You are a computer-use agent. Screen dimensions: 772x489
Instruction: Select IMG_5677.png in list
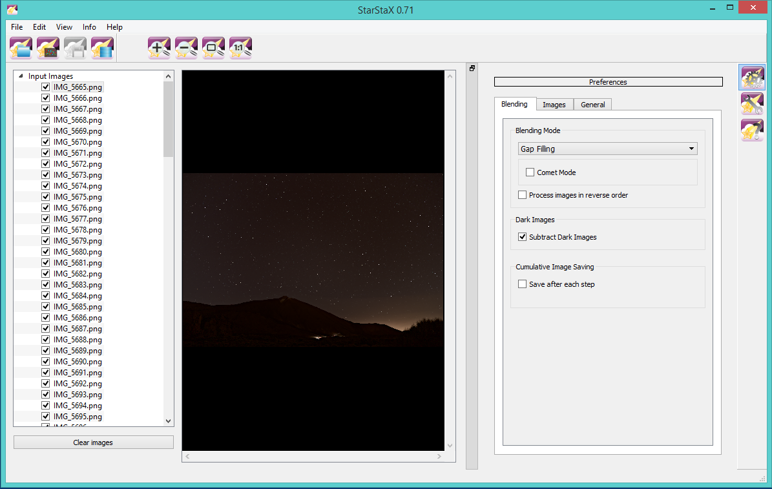click(78, 219)
